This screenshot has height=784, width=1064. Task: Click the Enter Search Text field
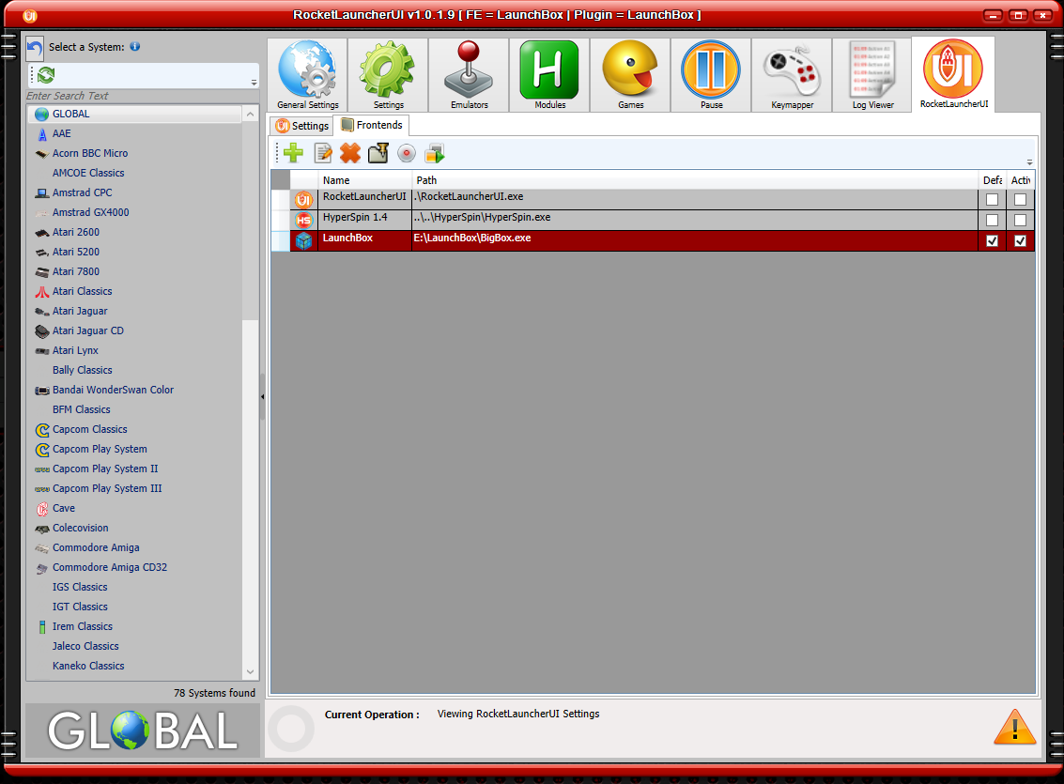click(x=143, y=96)
